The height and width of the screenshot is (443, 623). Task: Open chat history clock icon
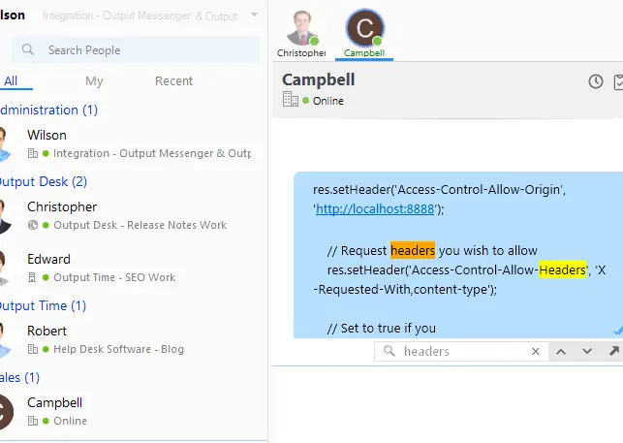tap(596, 81)
